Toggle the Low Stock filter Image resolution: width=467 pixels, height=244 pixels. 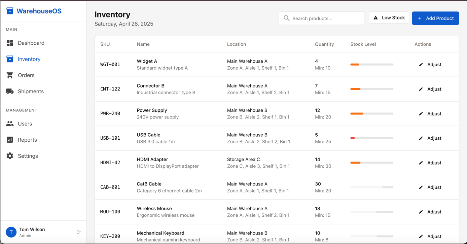click(x=389, y=18)
